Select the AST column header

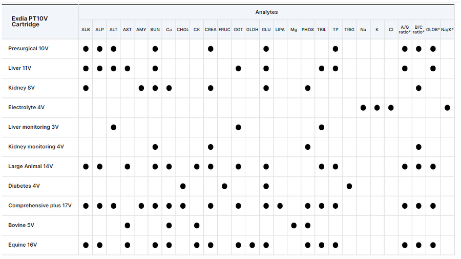[128, 30]
